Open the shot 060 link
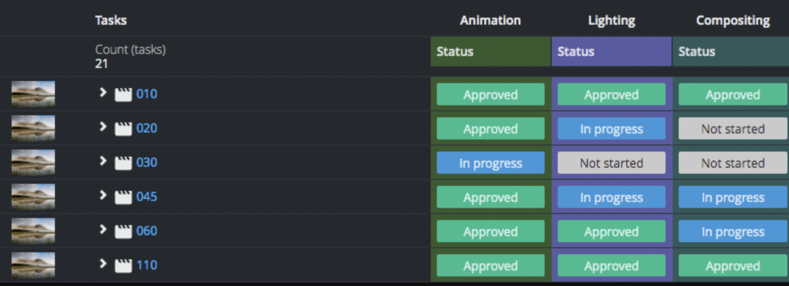The image size is (789, 286). (x=147, y=231)
